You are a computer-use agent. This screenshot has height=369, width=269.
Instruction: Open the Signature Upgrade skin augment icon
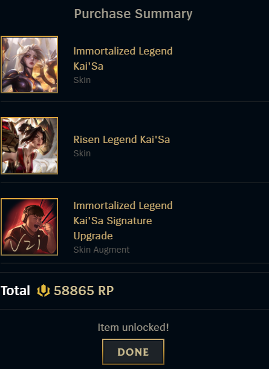click(x=30, y=227)
